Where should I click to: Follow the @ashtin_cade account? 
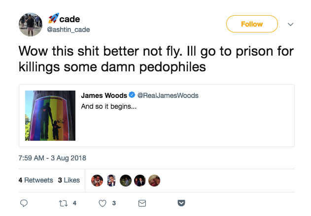tap(252, 24)
